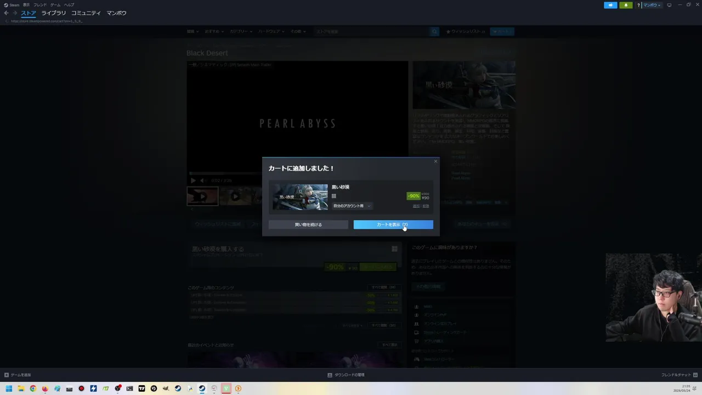
Task: Click the store search magnifier icon
Action: 434,32
